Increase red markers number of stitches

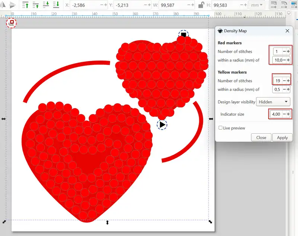pyautogui.click(x=288, y=51)
